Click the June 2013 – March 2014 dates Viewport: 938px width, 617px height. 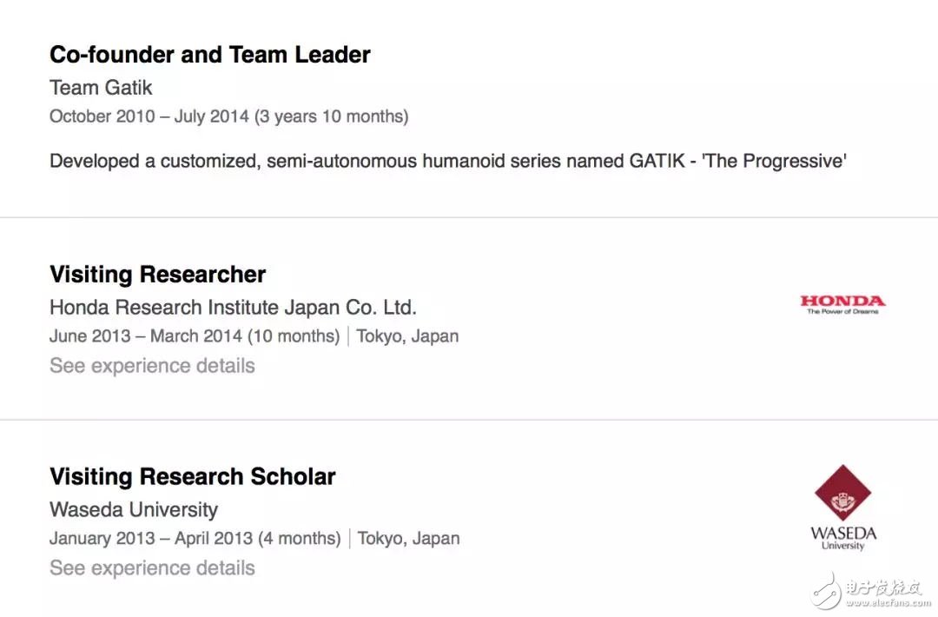(195, 336)
